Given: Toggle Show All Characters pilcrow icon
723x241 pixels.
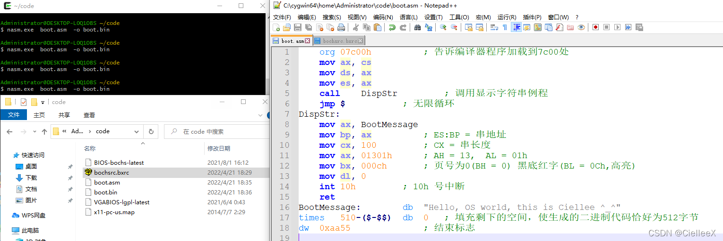Looking at the screenshot, I should tap(505, 27).
